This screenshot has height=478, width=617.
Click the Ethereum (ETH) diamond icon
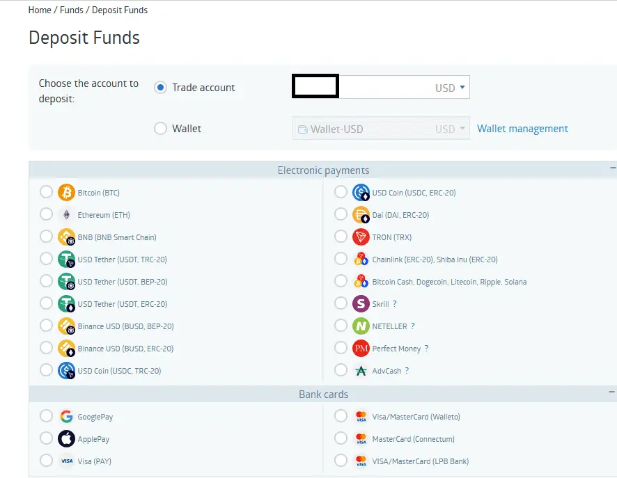[66, 214]
